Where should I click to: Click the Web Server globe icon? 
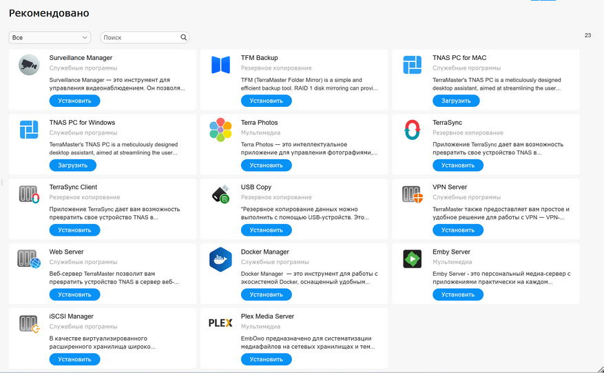coord(29,259)
